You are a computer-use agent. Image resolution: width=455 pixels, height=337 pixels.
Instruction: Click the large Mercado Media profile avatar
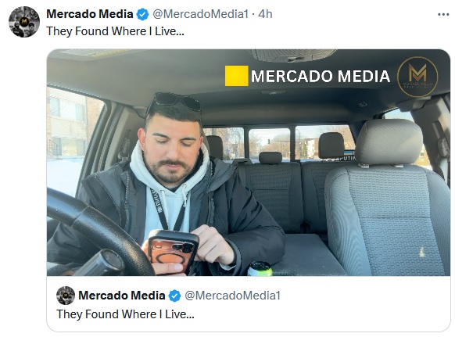tap(24, 22)
